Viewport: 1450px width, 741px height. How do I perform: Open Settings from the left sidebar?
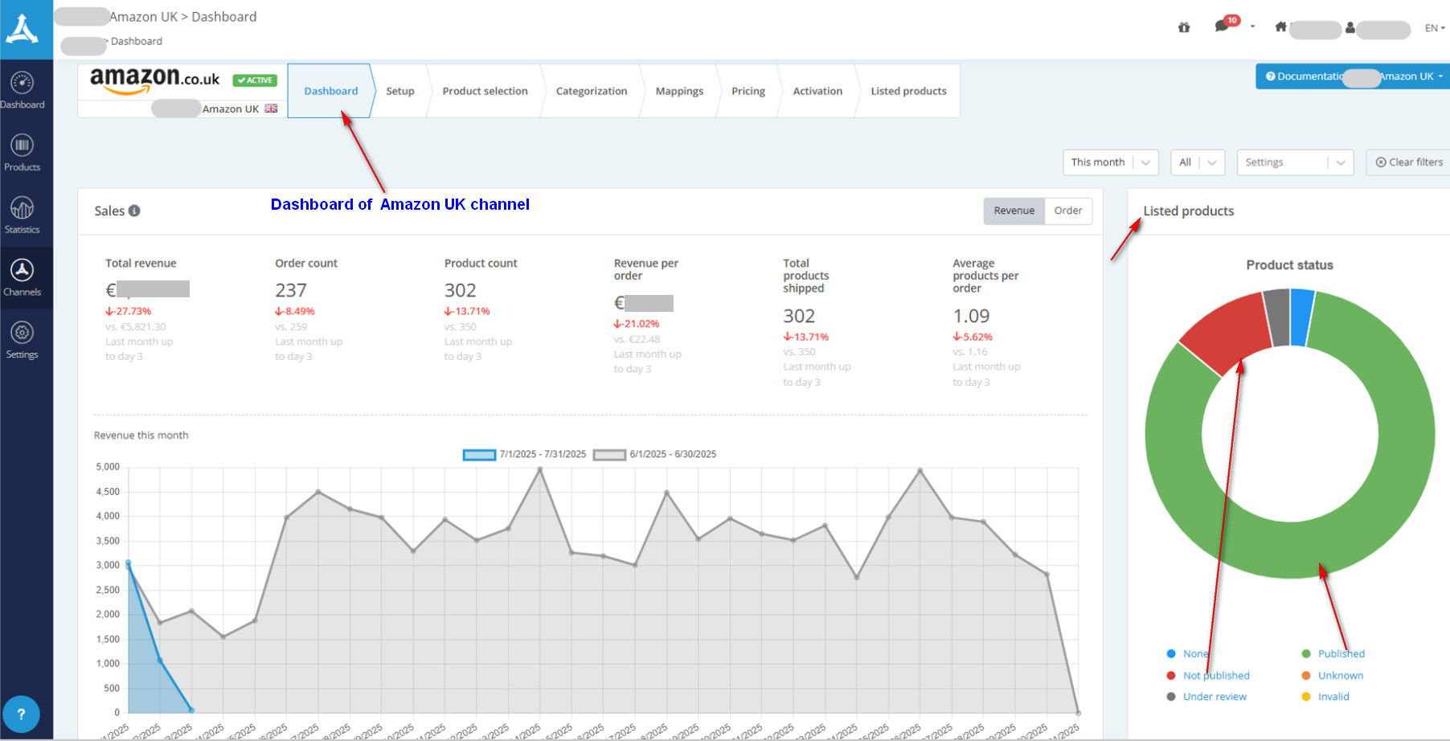click(23, 334)
